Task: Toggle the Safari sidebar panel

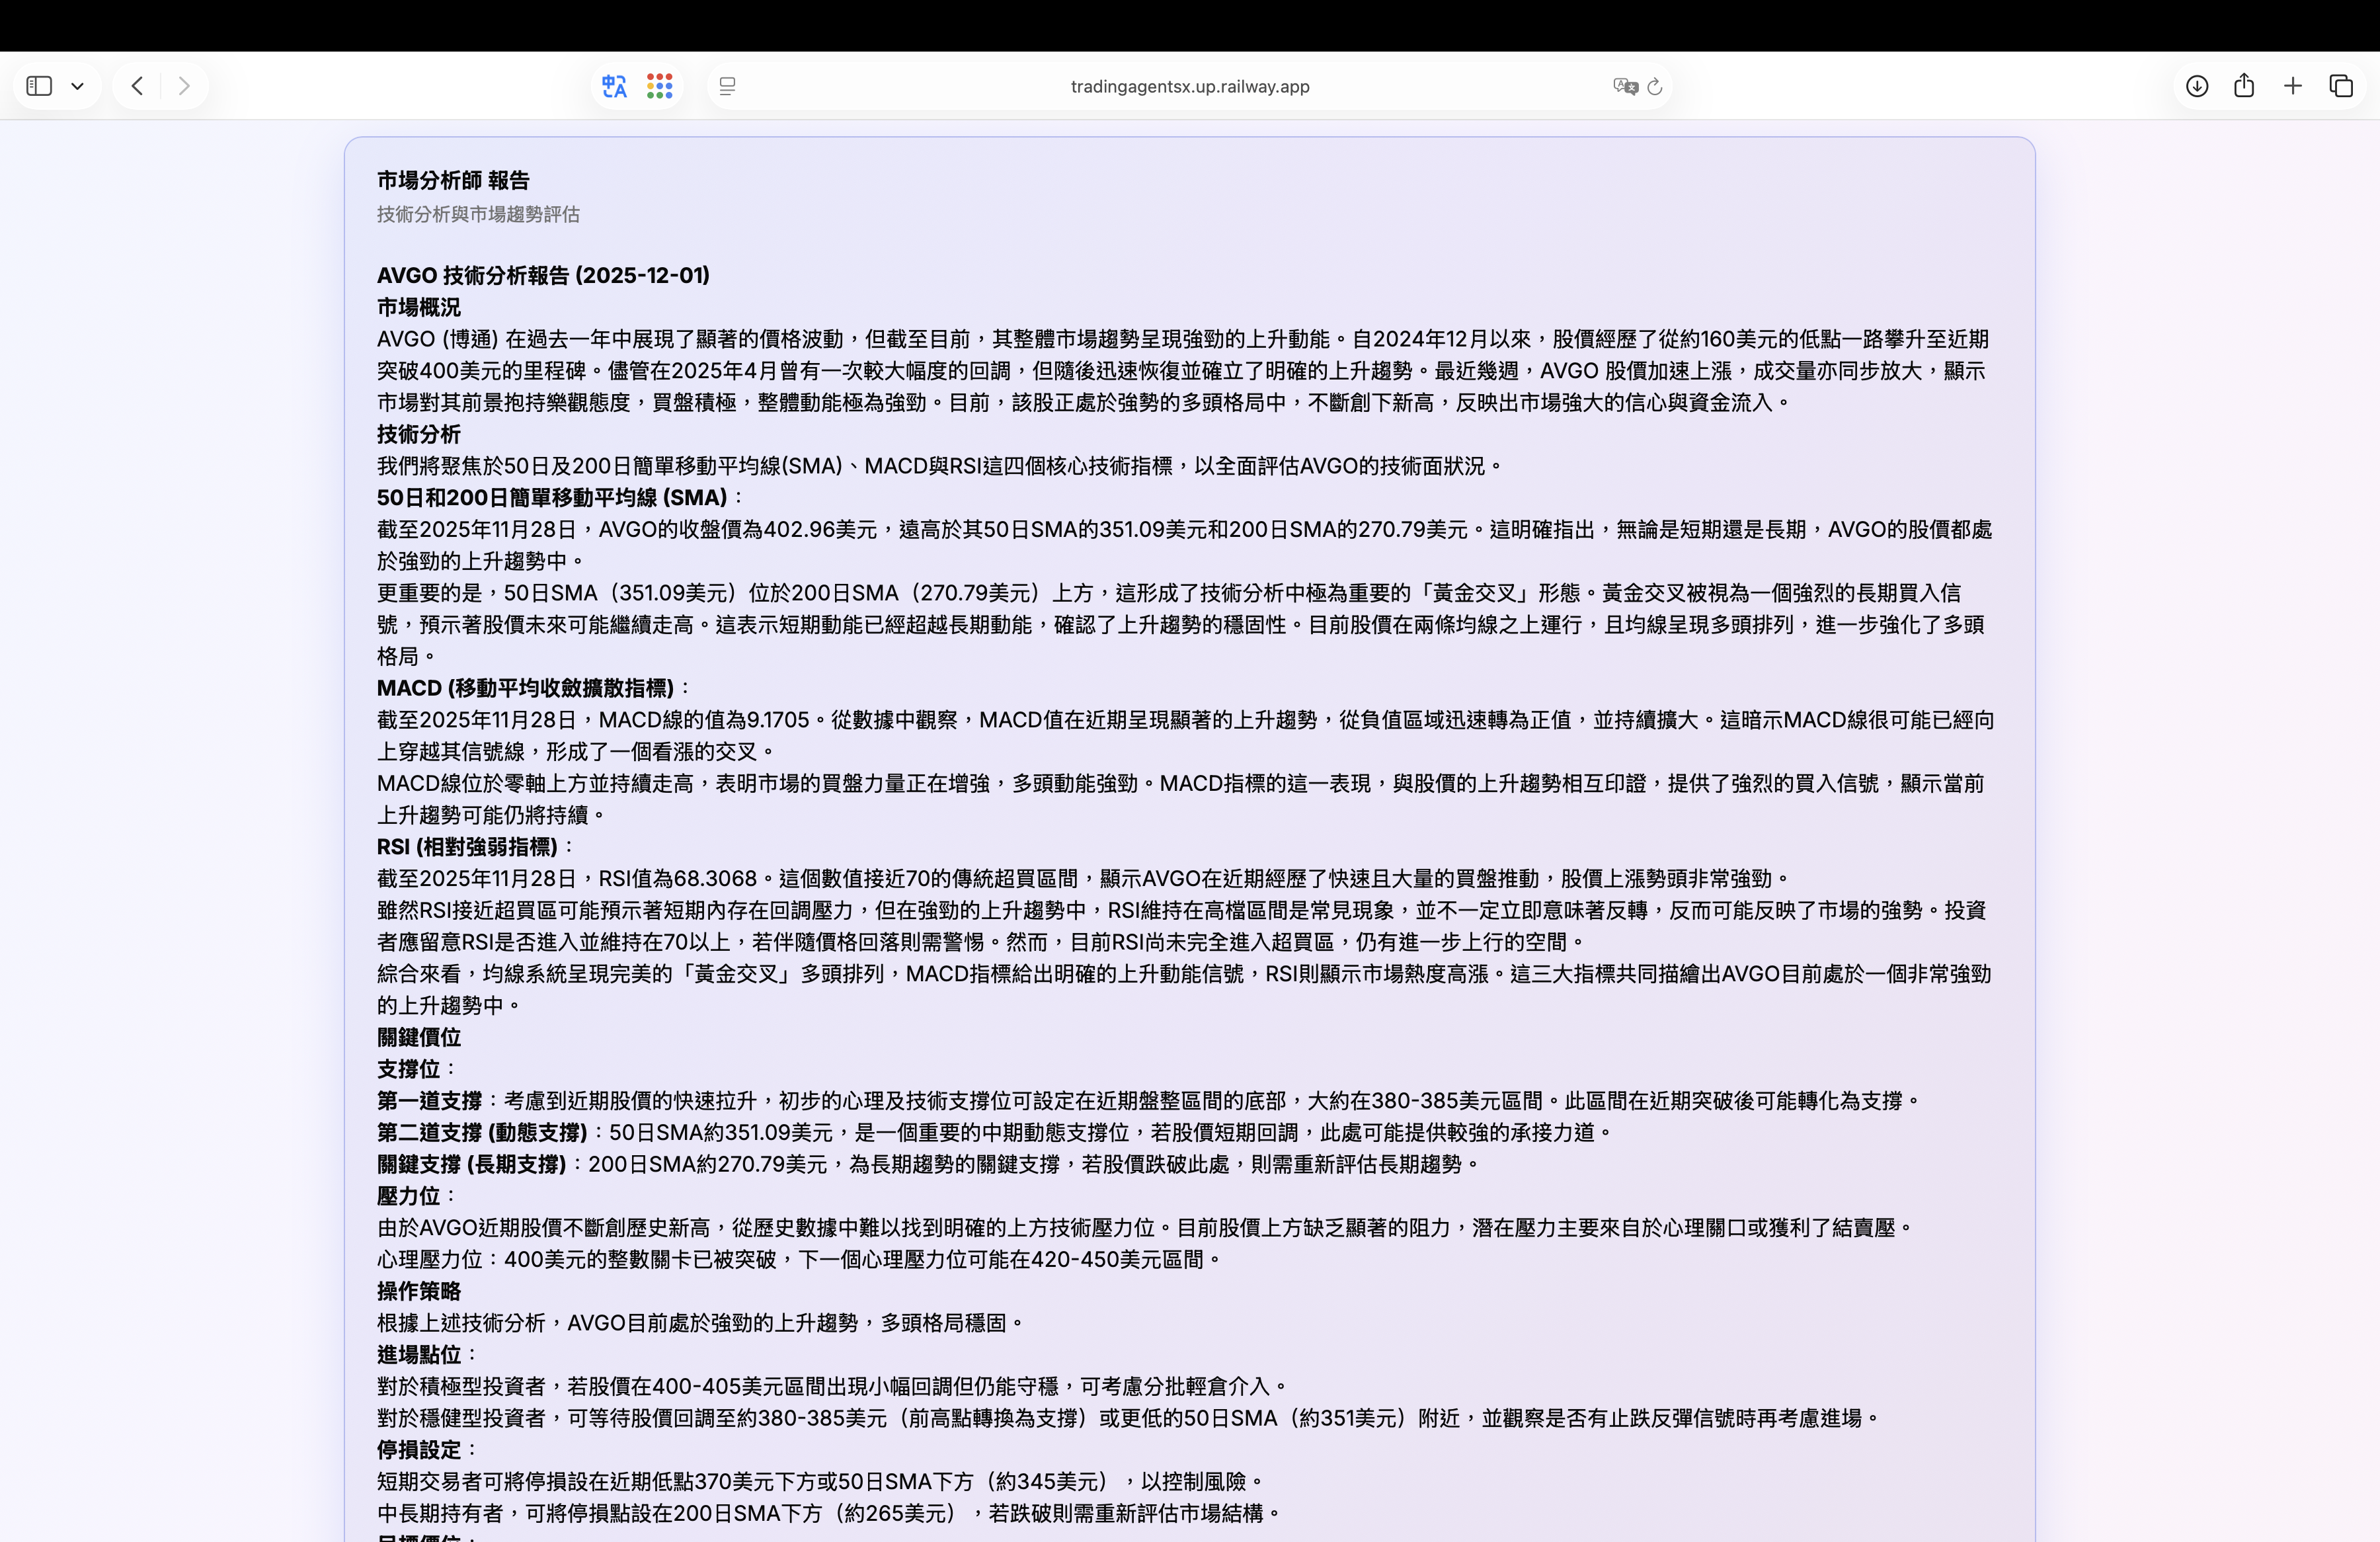Action: [x=39, y=86]
